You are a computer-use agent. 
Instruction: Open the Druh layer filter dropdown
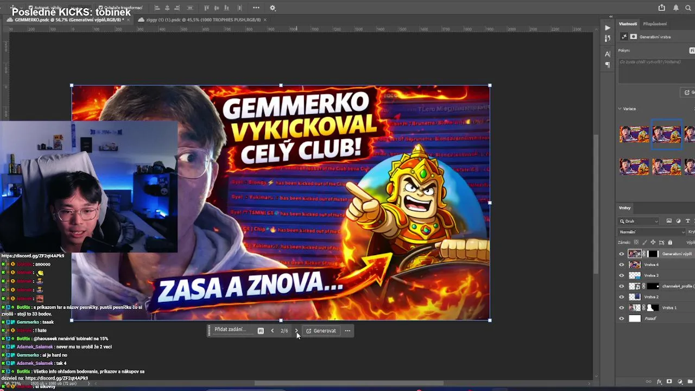click(x=639, y=221)
